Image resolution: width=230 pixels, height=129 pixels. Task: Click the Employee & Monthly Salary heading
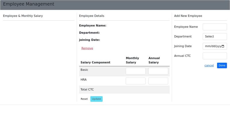pos(23,16)
